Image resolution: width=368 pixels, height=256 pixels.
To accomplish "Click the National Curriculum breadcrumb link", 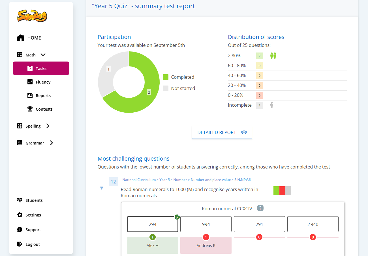I will tap(139, 180).
